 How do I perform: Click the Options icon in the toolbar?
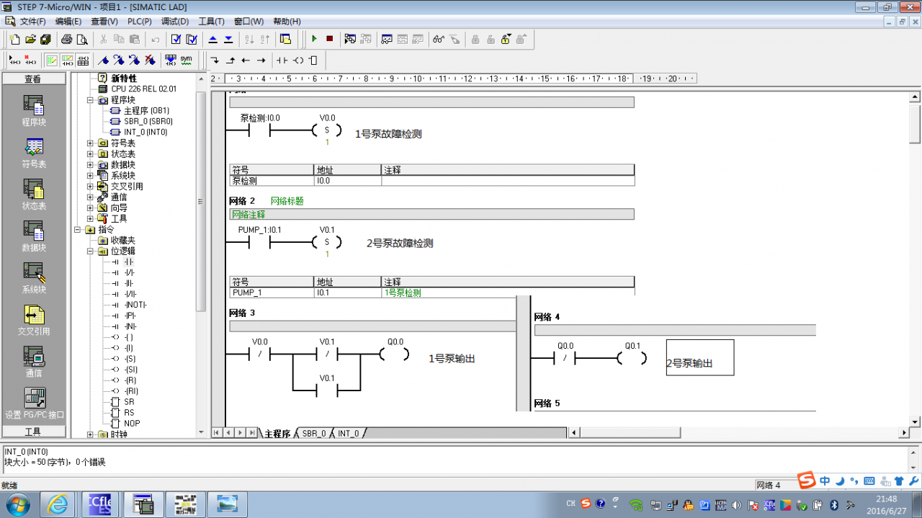[x=285, y=39]
